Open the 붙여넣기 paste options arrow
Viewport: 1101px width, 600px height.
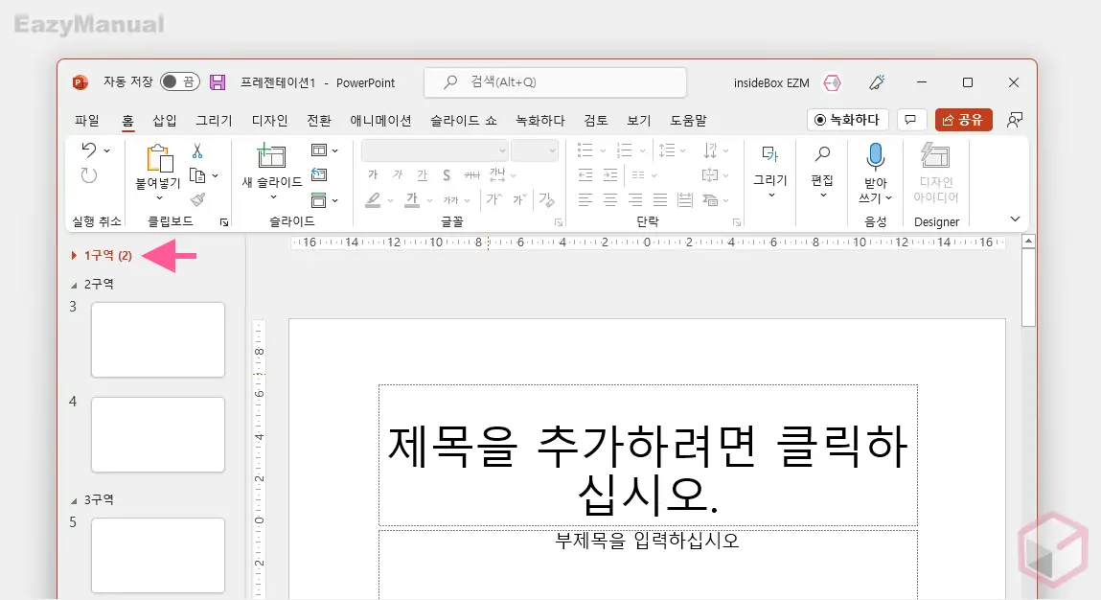tap(159, 198)
